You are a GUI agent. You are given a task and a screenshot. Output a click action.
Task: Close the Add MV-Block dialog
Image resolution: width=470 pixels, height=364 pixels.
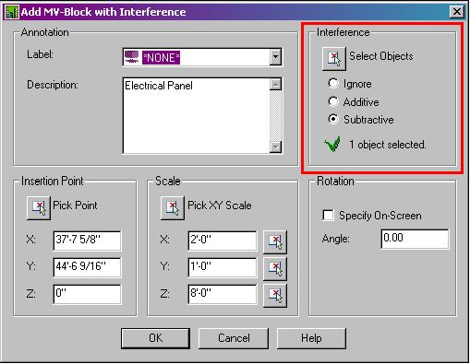point(457,12)
